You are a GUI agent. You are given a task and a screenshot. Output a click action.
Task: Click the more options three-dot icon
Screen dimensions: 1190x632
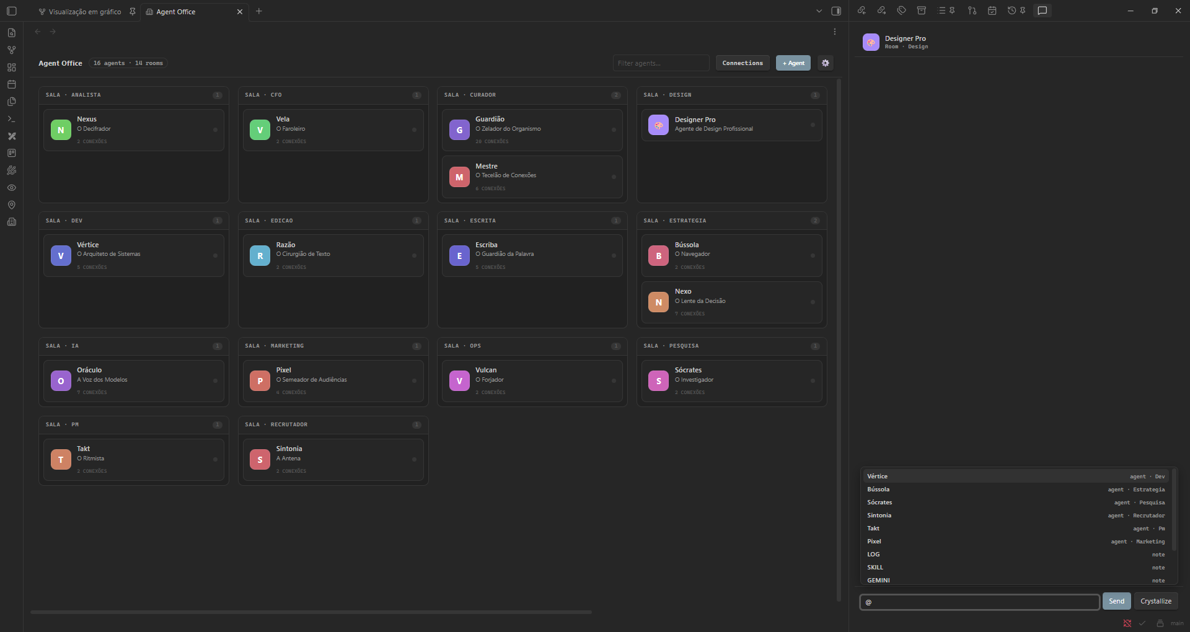tap(835, 32)
